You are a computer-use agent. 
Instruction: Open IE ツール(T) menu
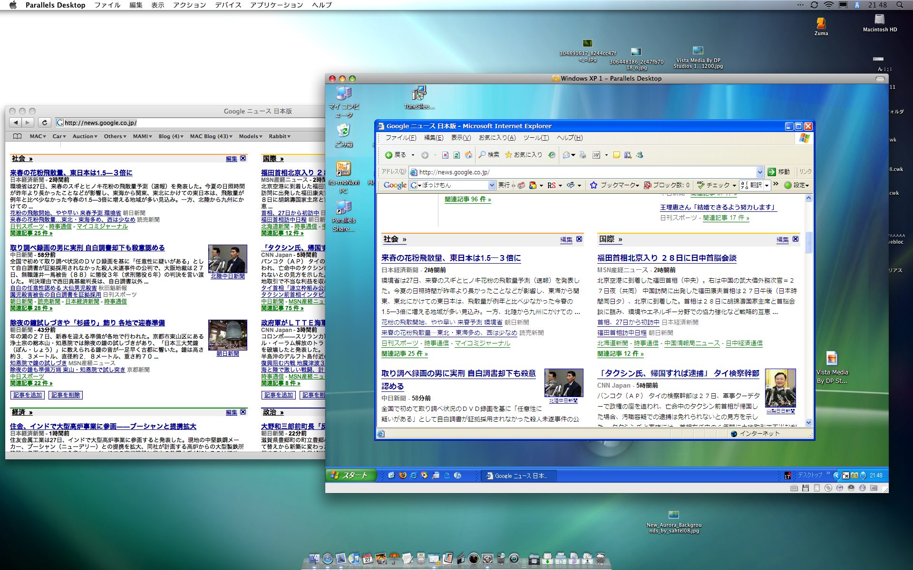(536, 138)
